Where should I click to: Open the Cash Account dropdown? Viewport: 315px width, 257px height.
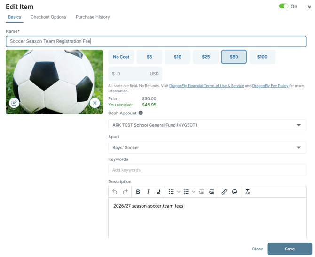[207, 125]
